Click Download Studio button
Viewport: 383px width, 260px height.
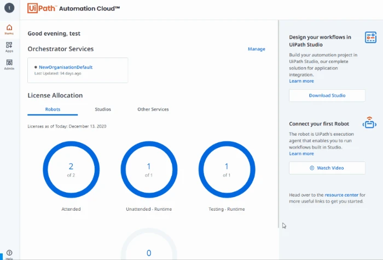[x=327, y=96]
